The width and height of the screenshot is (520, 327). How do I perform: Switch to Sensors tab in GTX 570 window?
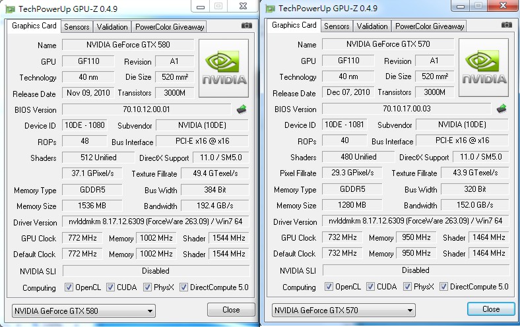tap(337, 26)
